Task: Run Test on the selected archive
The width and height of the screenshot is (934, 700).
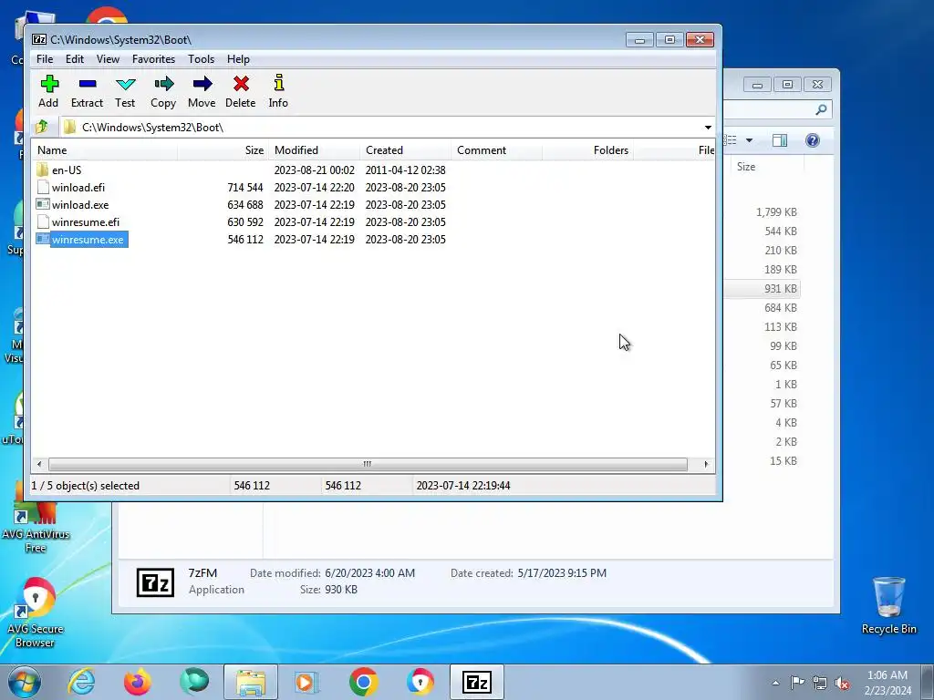Action: click(x=125, y=91)
